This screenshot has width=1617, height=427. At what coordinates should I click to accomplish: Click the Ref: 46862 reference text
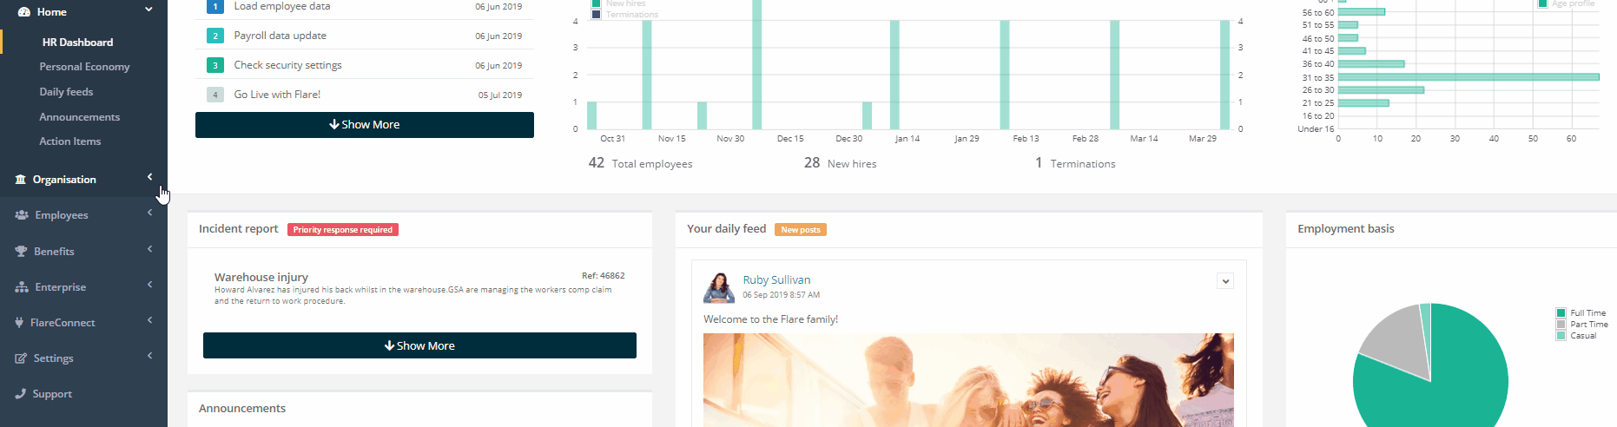604,276
